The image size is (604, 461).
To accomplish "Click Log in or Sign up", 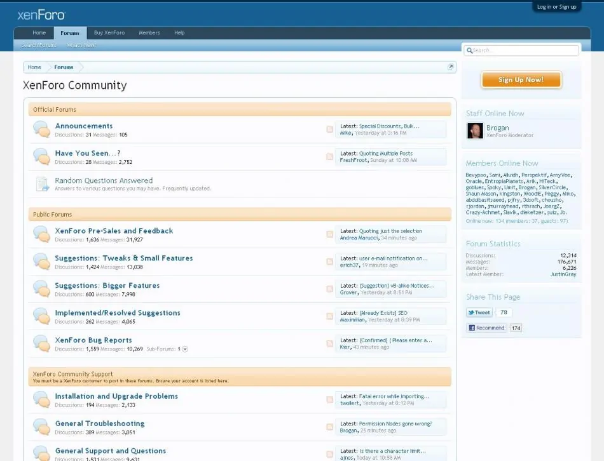I will tap(556, 7).
